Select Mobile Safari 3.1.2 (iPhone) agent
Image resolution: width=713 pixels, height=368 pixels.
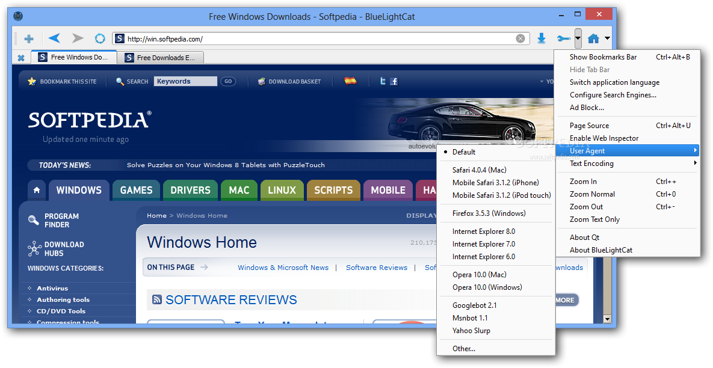(x=496, y=183)
